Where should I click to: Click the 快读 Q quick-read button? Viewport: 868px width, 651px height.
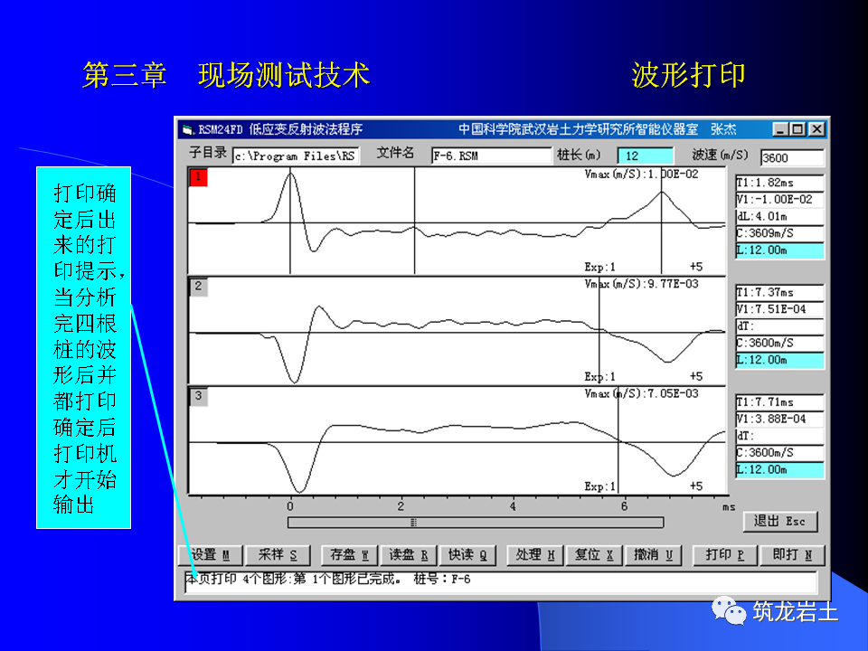[467, 554]
